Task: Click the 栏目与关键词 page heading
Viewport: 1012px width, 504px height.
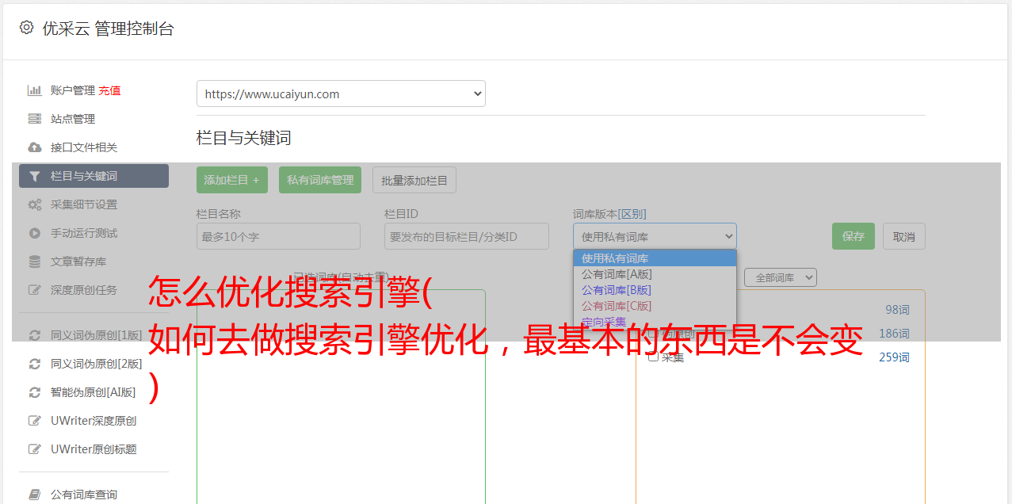Action: pos(244,138)
